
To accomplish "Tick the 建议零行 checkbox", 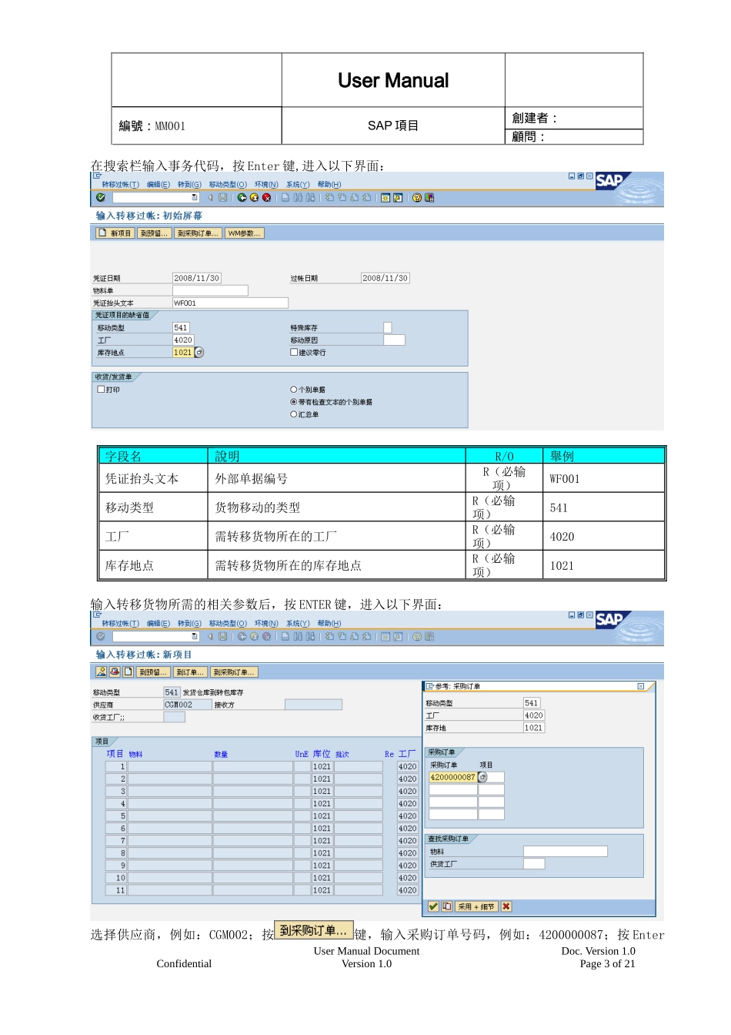I will (x=294, y=353).
